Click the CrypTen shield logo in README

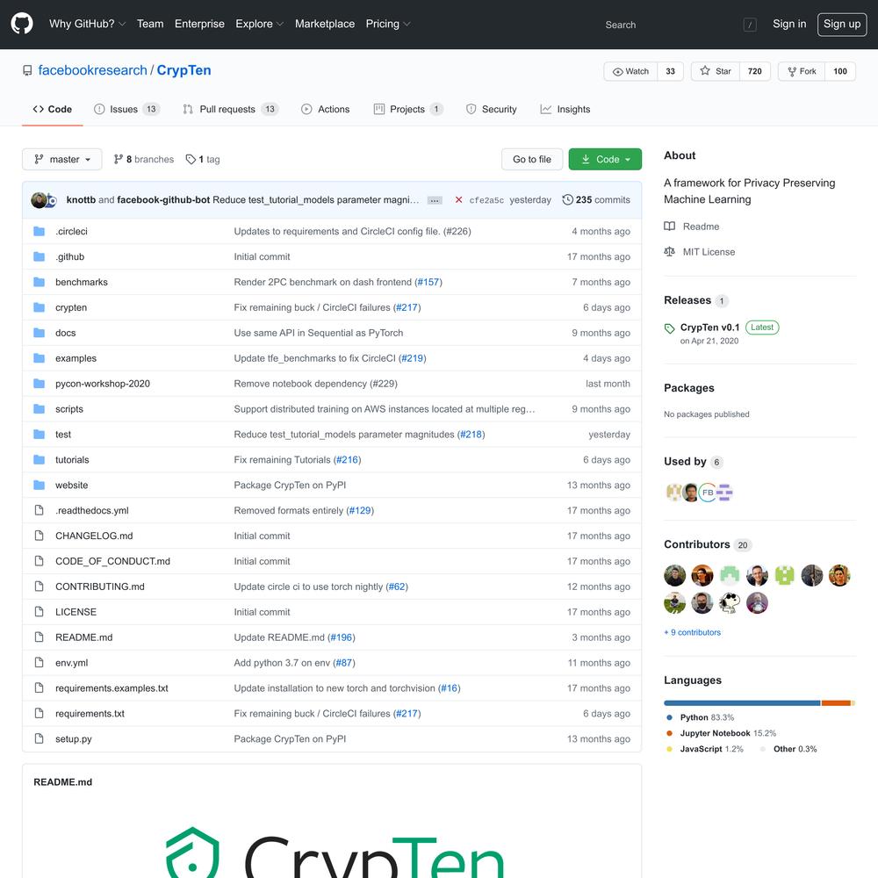[x=192, y=853]
